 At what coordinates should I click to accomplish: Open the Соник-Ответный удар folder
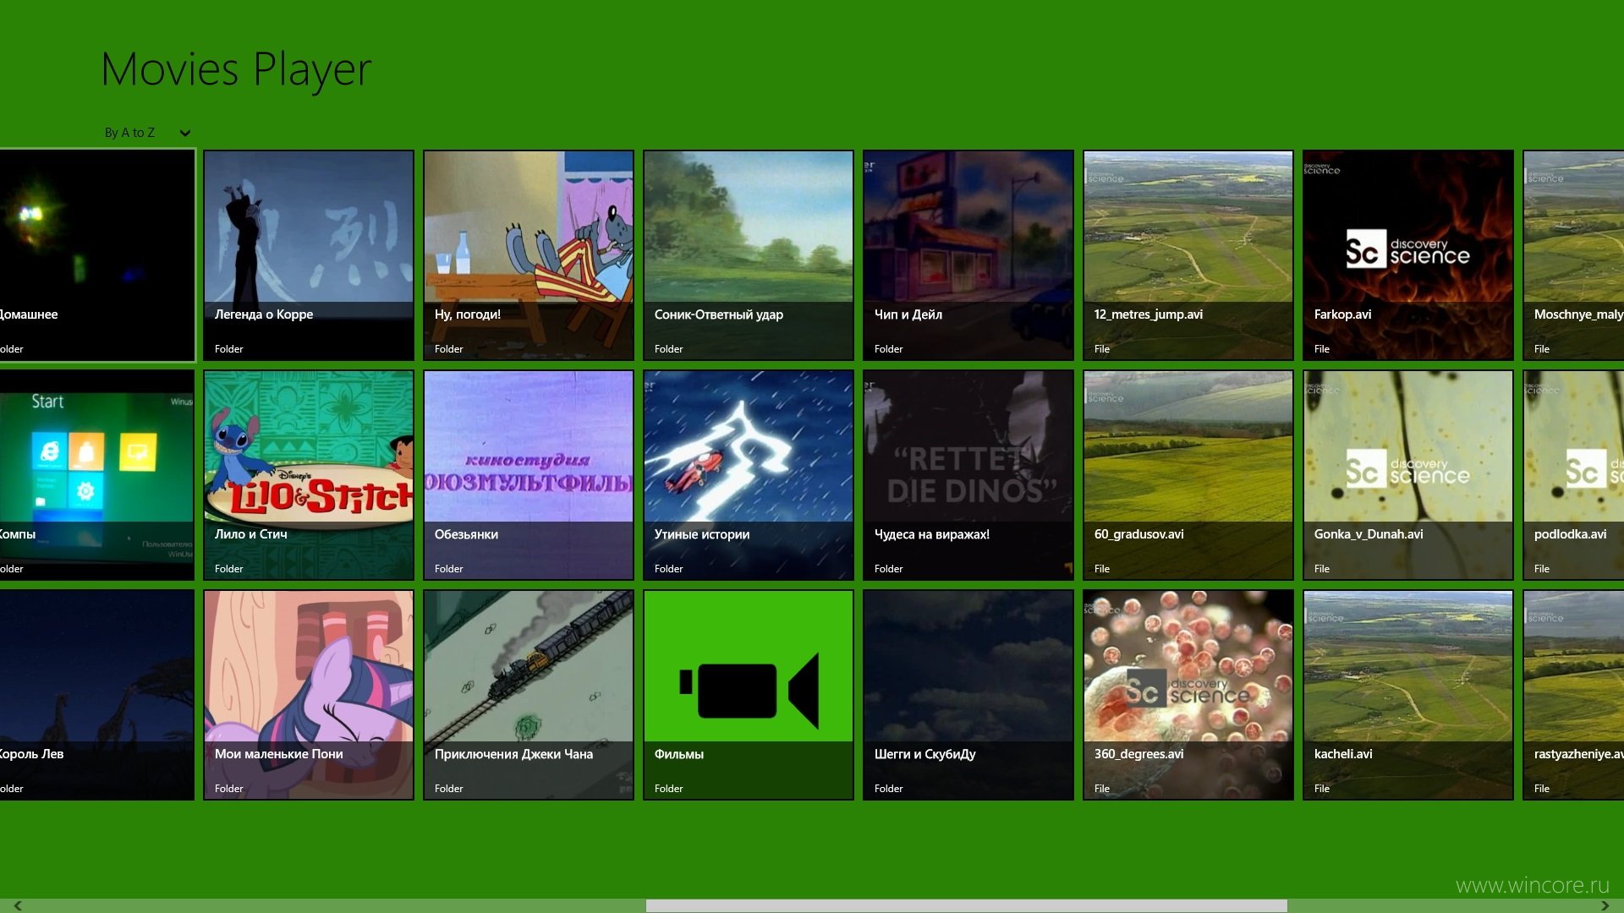pos(749,255)
